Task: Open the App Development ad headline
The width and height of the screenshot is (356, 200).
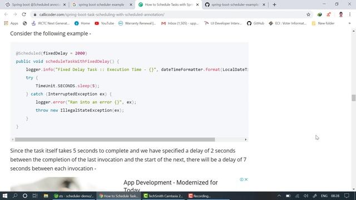Action: click(x=171, y=186)
